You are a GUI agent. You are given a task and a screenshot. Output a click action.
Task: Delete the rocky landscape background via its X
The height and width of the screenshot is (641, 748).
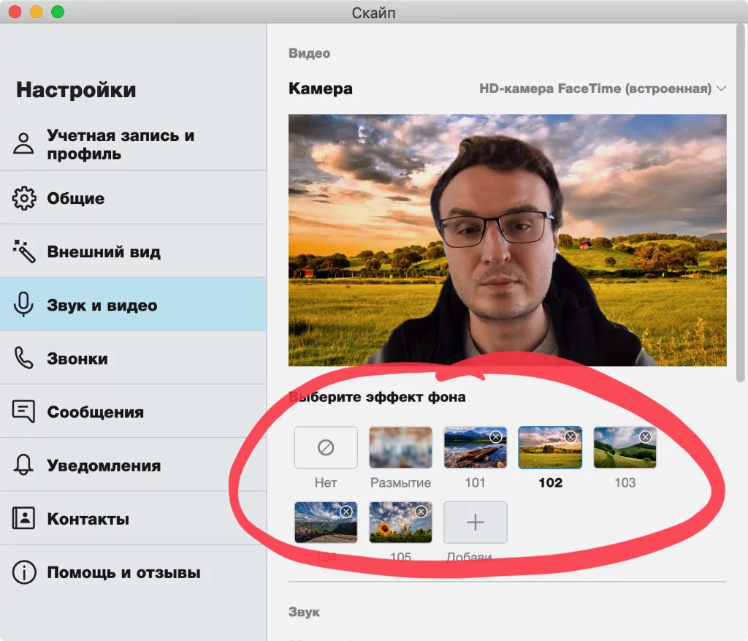tap(346, 512)
